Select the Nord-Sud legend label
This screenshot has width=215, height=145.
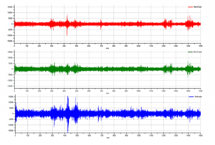197,7
